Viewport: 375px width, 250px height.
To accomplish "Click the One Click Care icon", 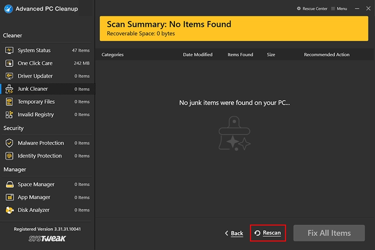I will click(x=9, y=63).
